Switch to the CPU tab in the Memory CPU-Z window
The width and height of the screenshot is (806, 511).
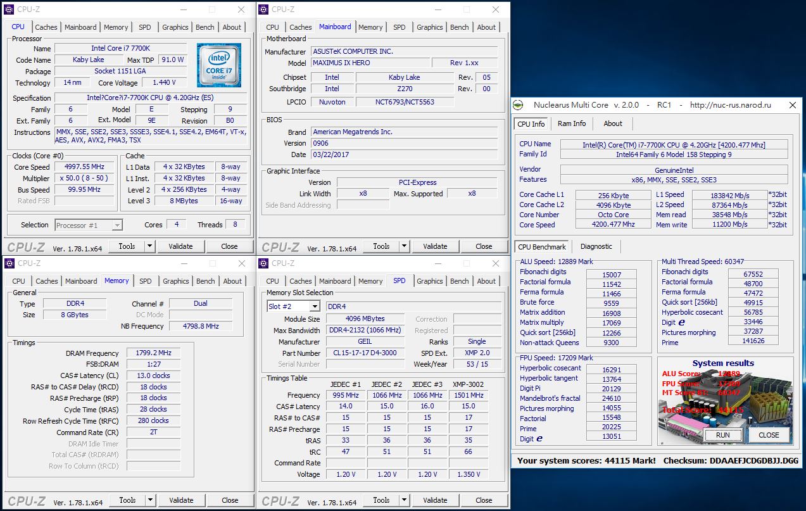19,281
